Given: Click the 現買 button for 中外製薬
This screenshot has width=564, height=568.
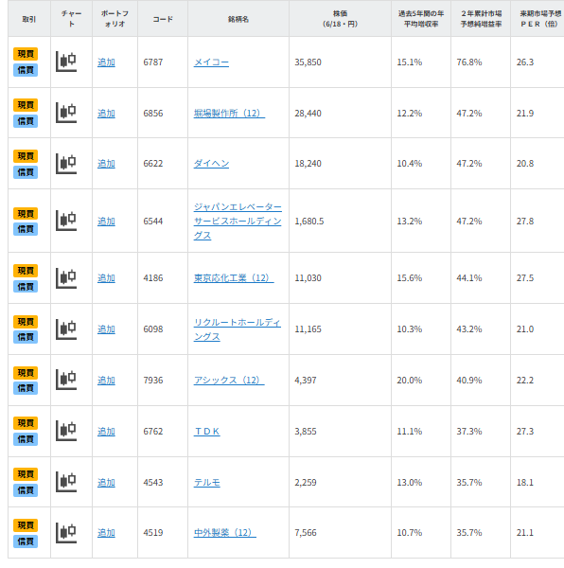Looking at the screenshot, I should (26, 524).
